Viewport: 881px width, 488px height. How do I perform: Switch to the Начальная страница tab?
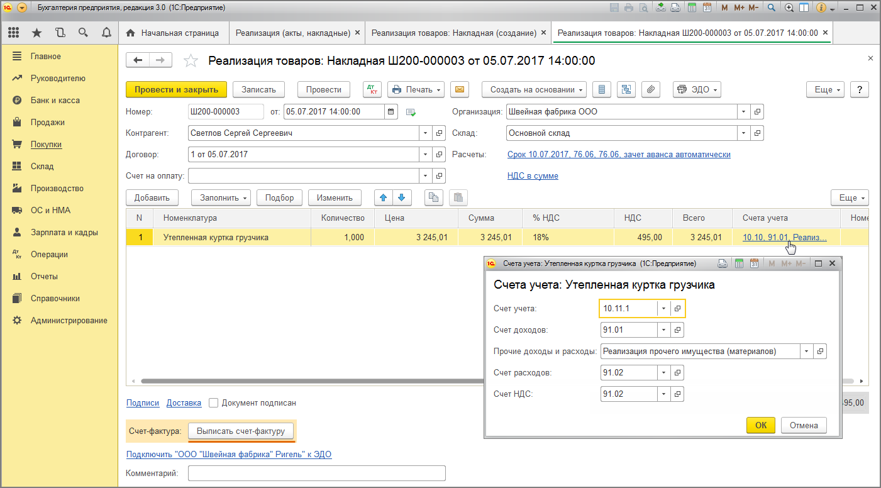(173, 33)
